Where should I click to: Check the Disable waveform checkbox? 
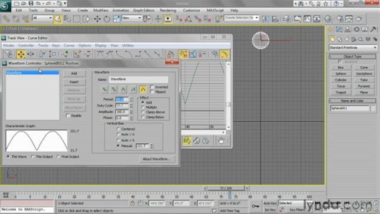point(68,115)
